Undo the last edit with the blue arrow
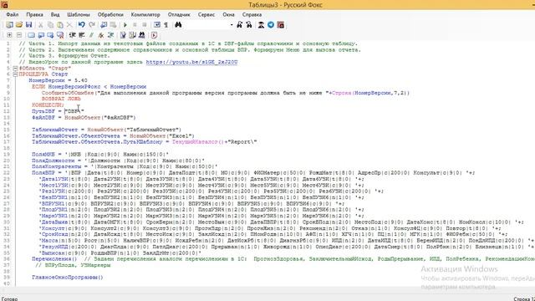The height and width of the screenshot is (301, 535). pyautogui.click(x=82, y=24)
